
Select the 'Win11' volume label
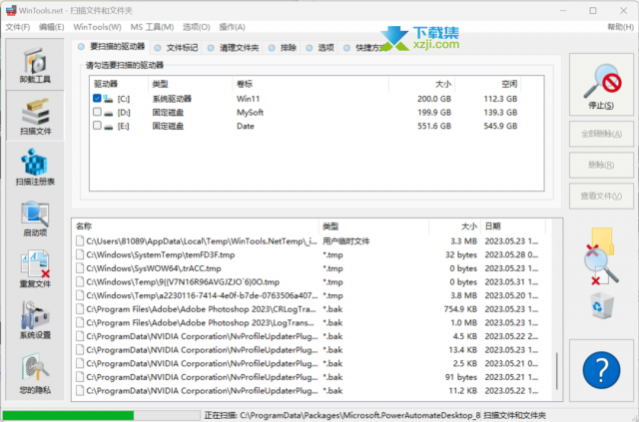click(248, 99)
